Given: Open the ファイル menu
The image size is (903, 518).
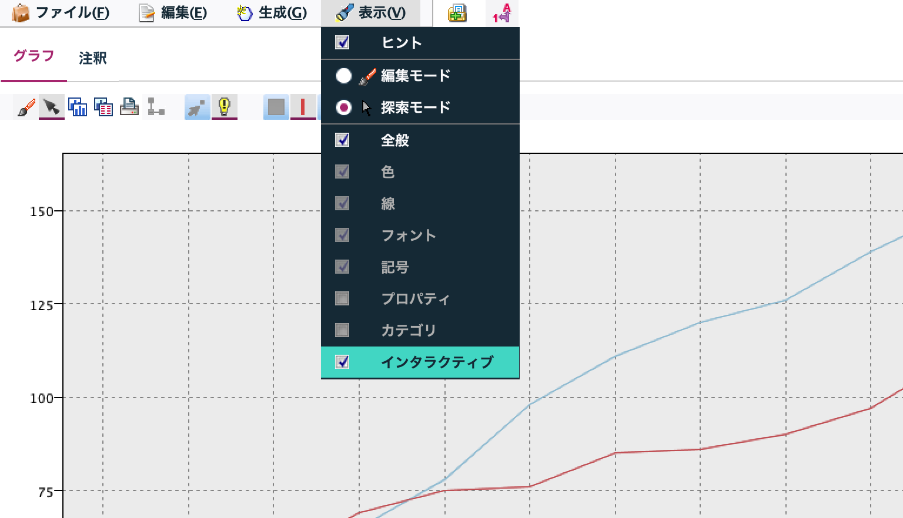Looking at the screenshot, I should [x=61, y=12].
